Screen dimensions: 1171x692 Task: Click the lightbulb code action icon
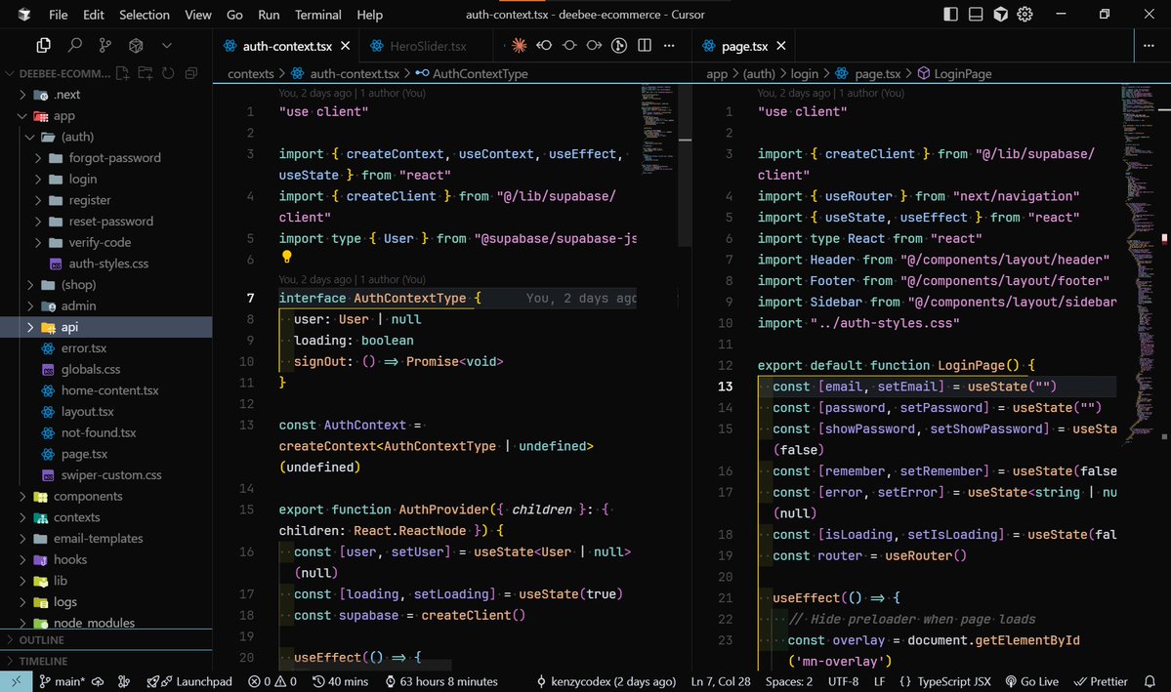click(287, 257)
